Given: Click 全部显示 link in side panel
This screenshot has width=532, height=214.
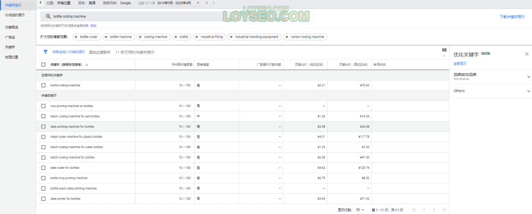Looking at the screenshot, I should 460,63.
